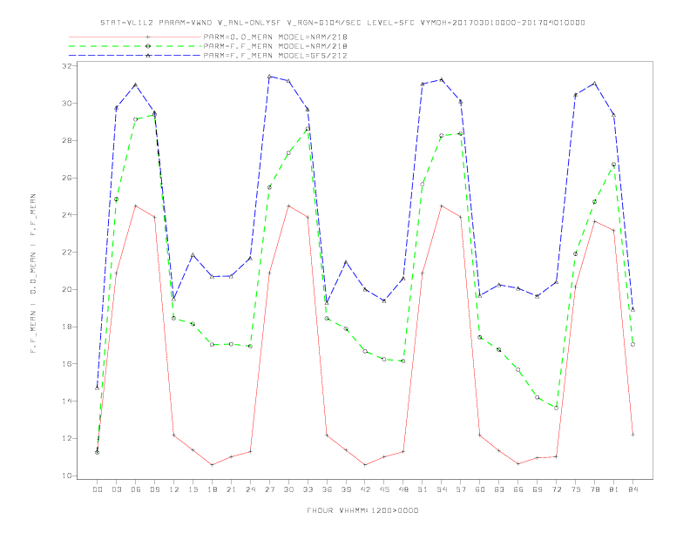Click y-axis tick value 14
This screenshot has width=690, height=533.
pyautogui.click(x=67, y=401)
